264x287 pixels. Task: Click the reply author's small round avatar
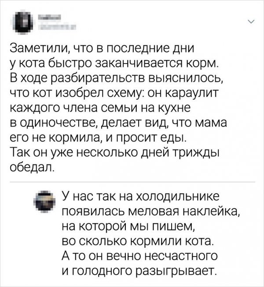(46, 202)
